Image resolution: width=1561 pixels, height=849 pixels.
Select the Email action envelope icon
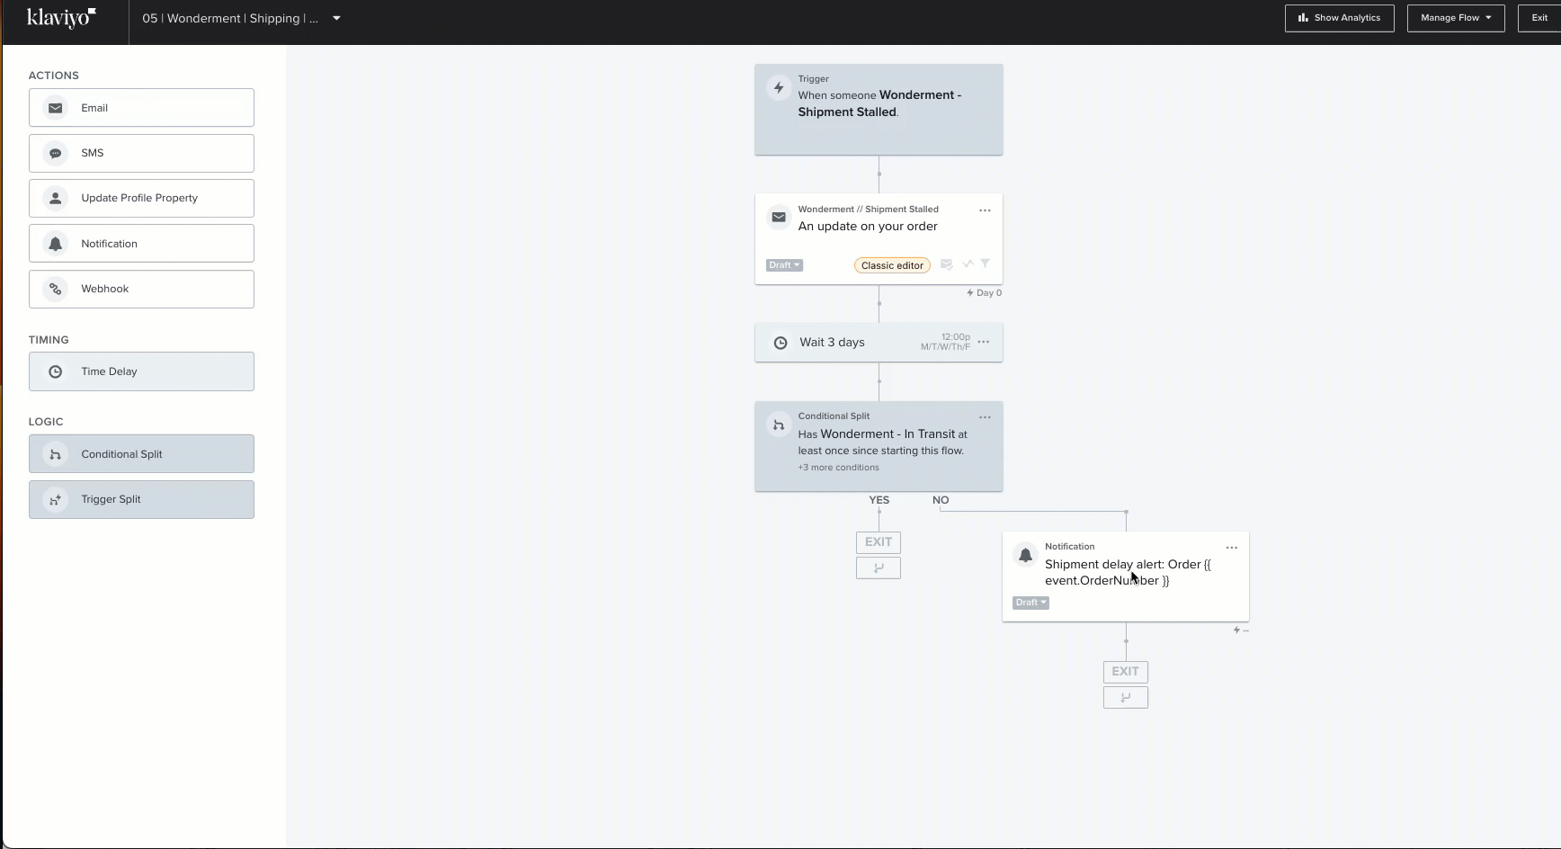pos(56,108)
